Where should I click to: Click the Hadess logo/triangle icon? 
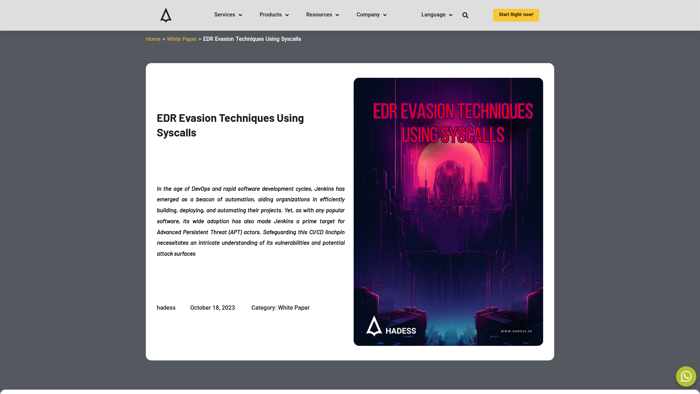point(166,15)
